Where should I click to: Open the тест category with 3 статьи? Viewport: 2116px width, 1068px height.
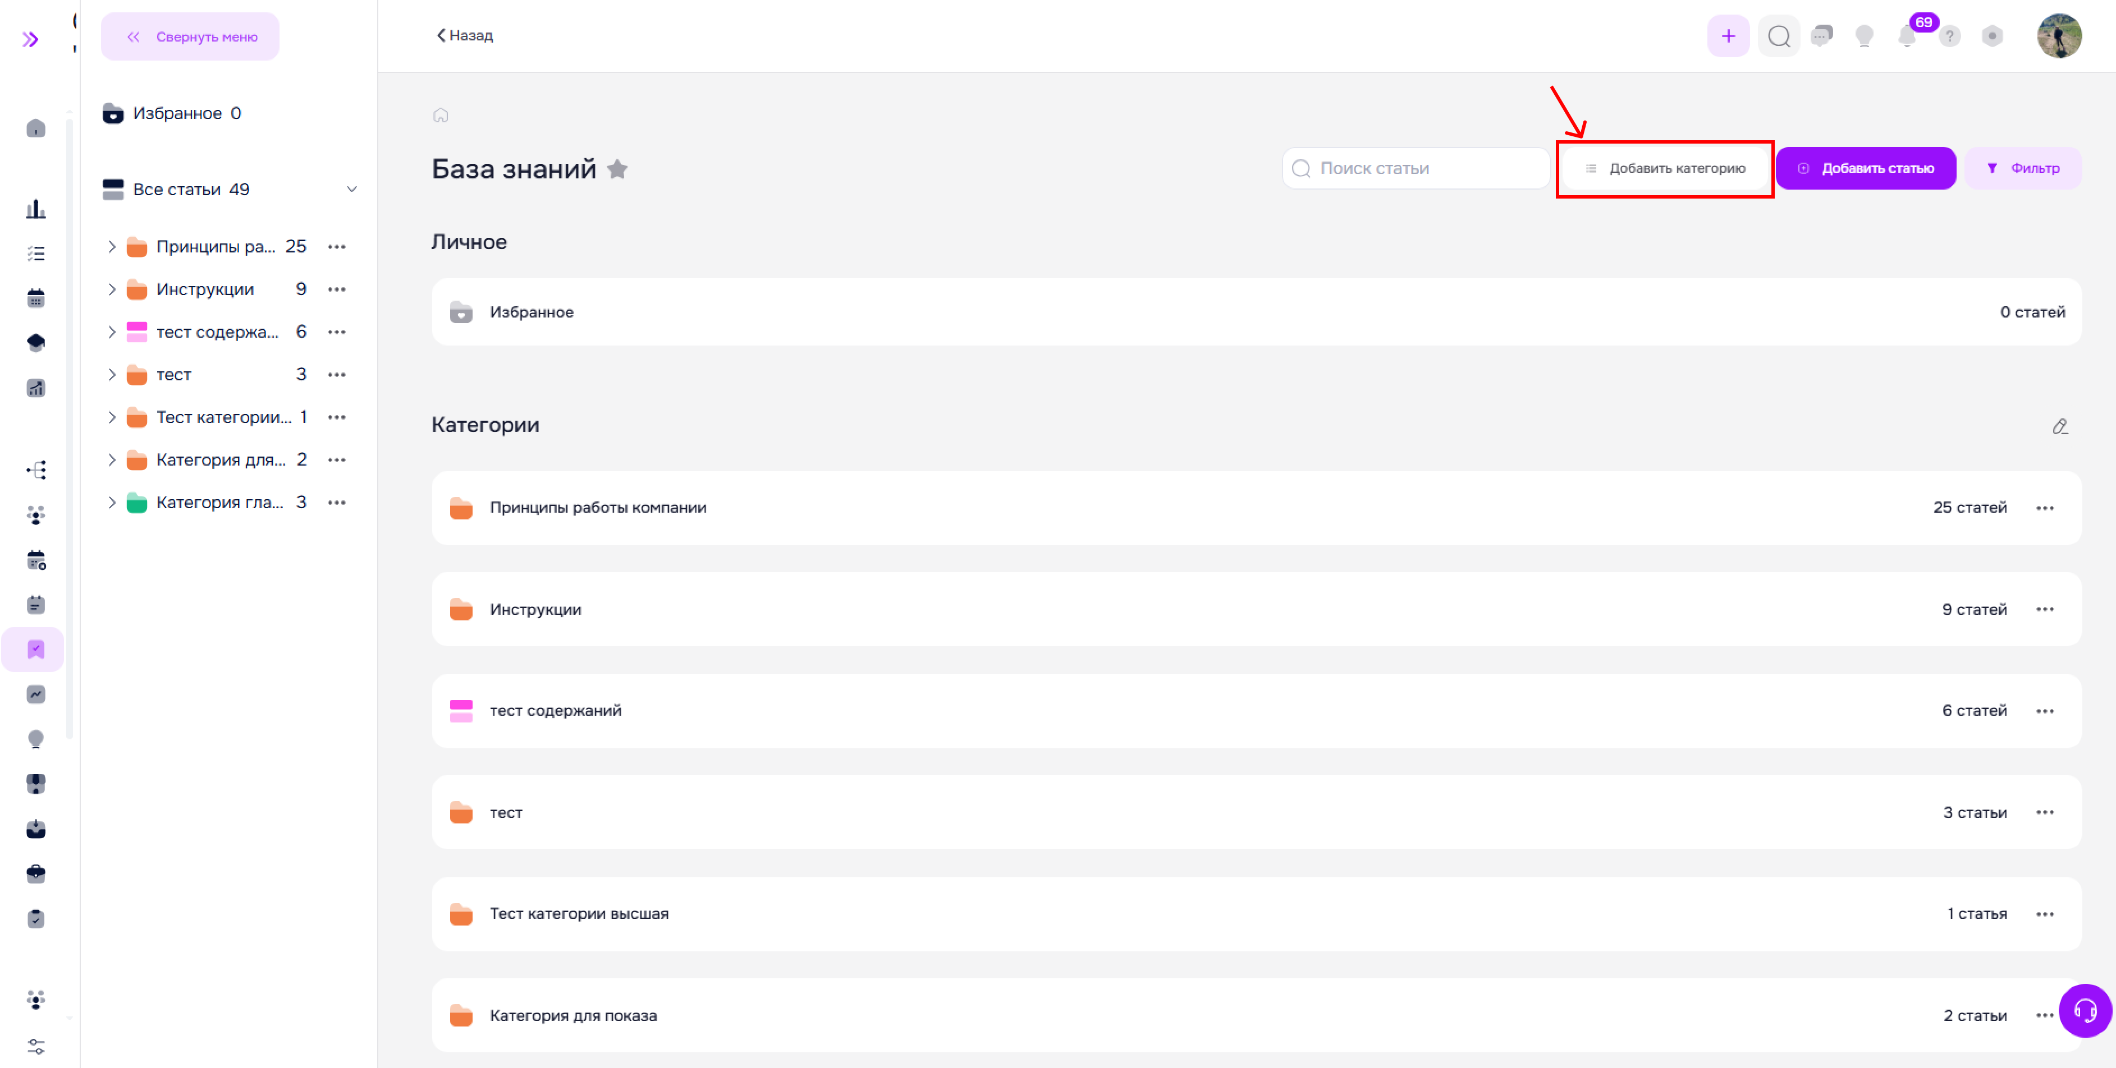click(1257, 813)
